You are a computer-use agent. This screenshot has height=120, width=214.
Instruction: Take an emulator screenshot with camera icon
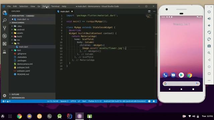tap(209, 46)
